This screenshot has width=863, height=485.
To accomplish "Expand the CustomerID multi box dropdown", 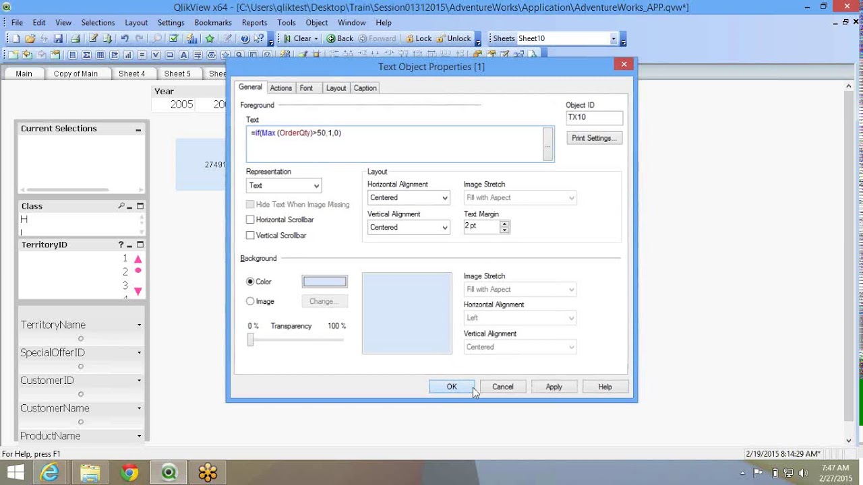I will coord(140,381).
